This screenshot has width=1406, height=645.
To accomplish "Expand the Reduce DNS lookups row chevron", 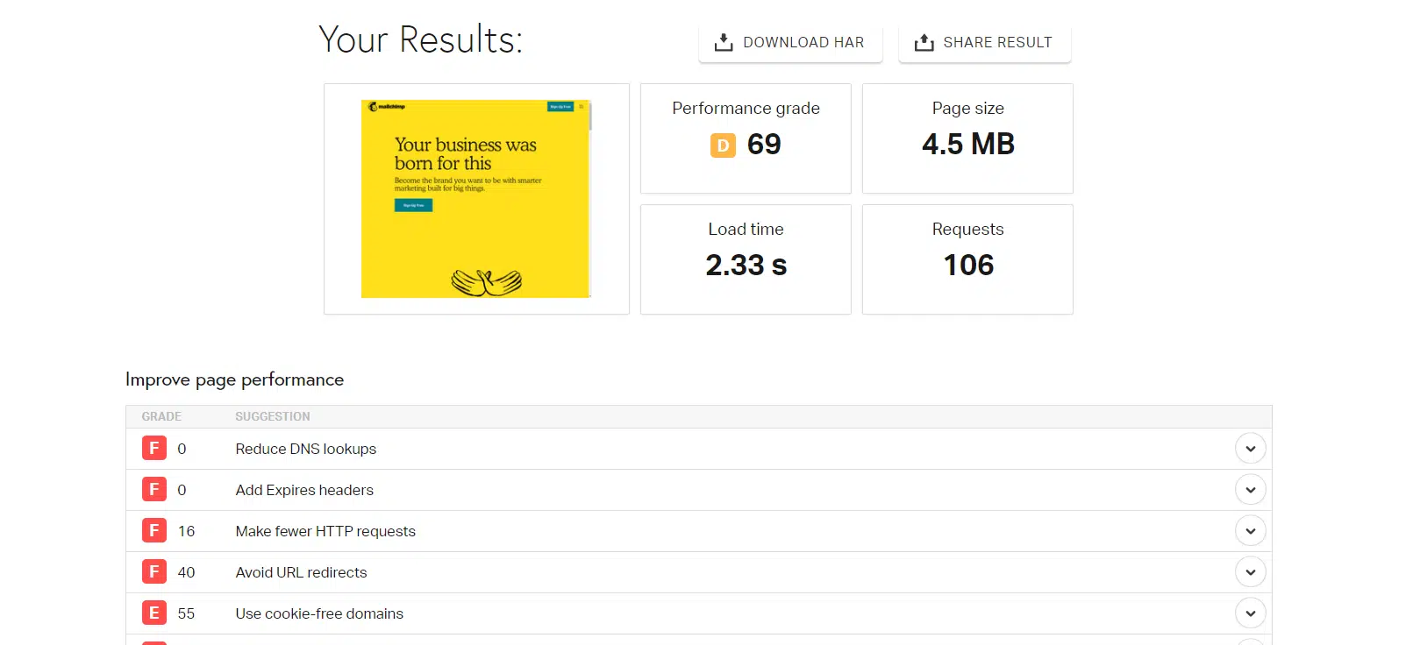I will pyautogui.click(x=1250, y=449).
